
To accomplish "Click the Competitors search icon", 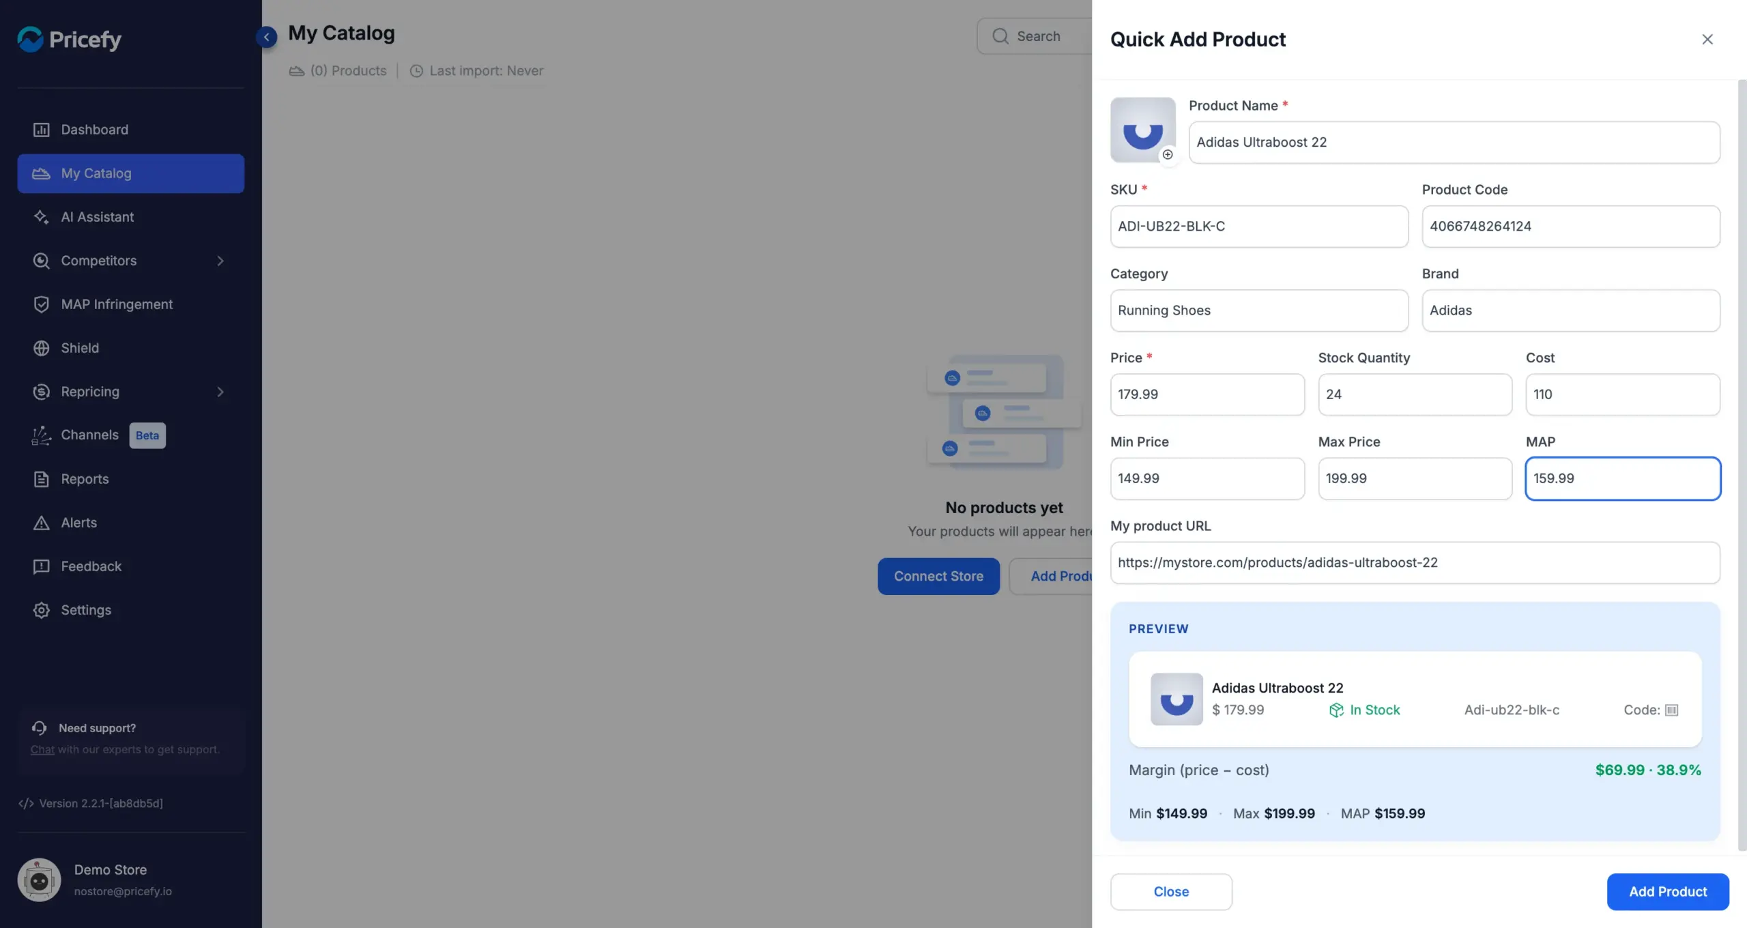I will click(x=41, y=261).
